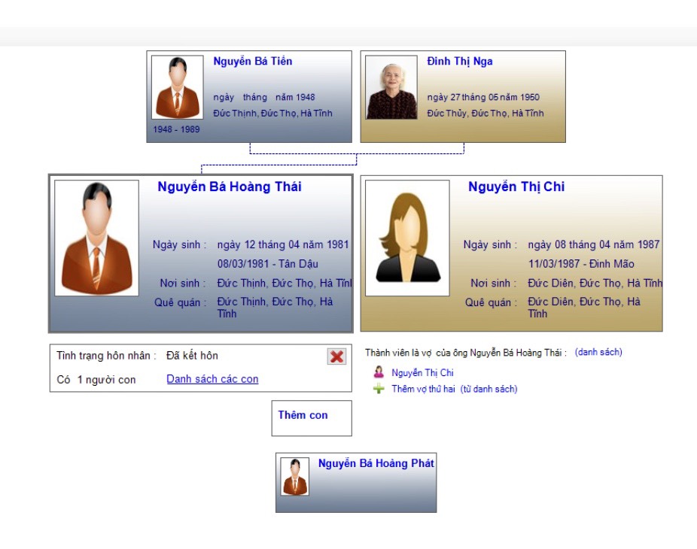Open child Nguyễn Bá Hoàng Phát link
Image resolution: width=697 pixels, height=549 pixels.
[376, 463]
